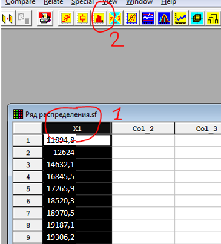Open the scatterplot tool icon
This screenshot has height=244, width=221.
[x=66, y=18]
